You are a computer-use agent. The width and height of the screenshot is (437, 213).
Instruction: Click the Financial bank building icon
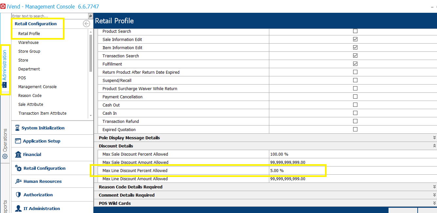(18, 154)
